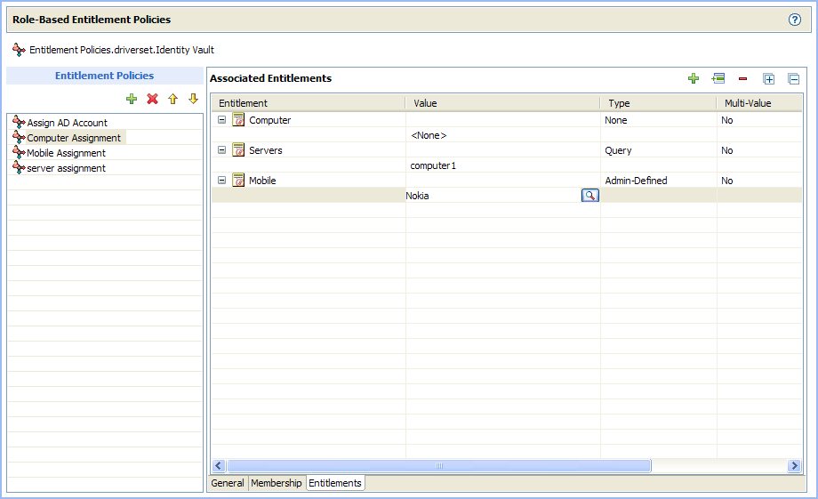Collapse the Servers entitlement row
Image resolution: width=818 pixels, height=499 pixels.
pos(222,150)
